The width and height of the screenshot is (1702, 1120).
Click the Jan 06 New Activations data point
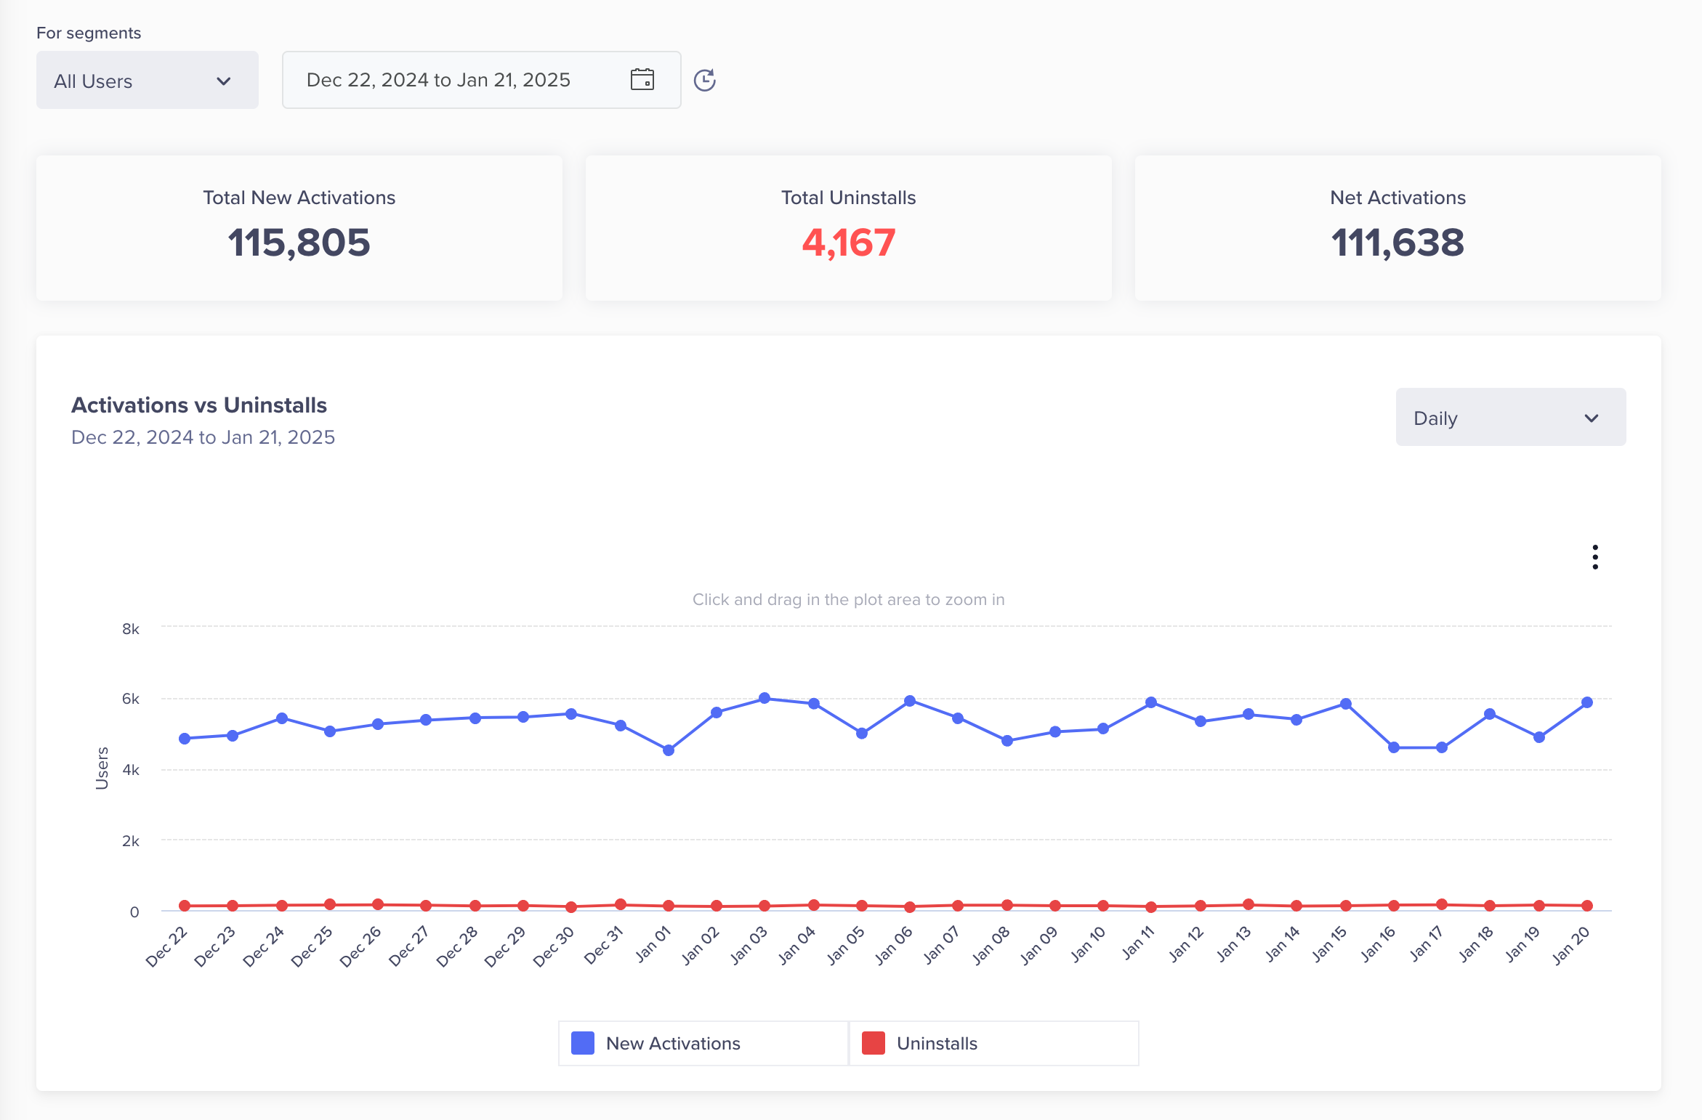tap(910, 701)
